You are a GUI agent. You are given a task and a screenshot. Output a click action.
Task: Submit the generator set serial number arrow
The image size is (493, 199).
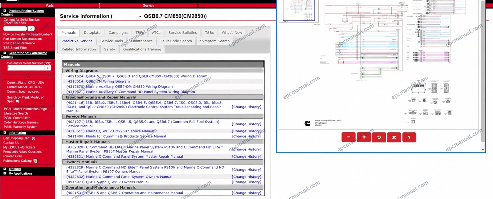coord(48,68)
